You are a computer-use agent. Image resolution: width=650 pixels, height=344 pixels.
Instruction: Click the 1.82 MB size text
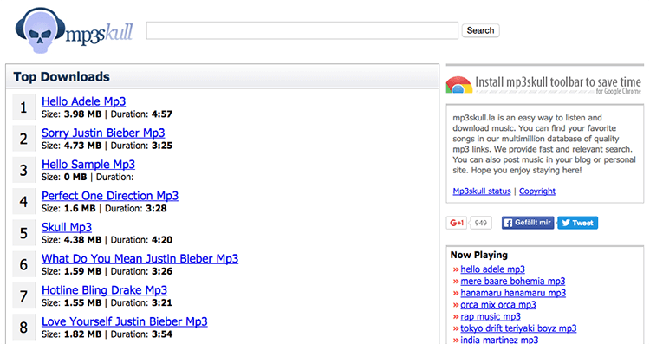click(82, 334)
